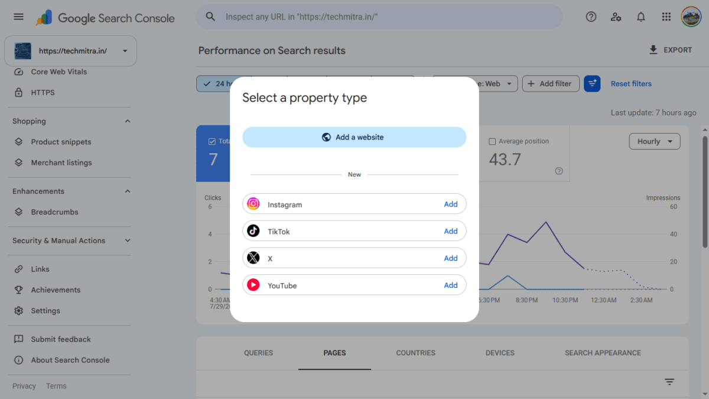709x399 pixels.
Task: Click the Add filter button
Action: pyautogui.click(x=549, y=83)
